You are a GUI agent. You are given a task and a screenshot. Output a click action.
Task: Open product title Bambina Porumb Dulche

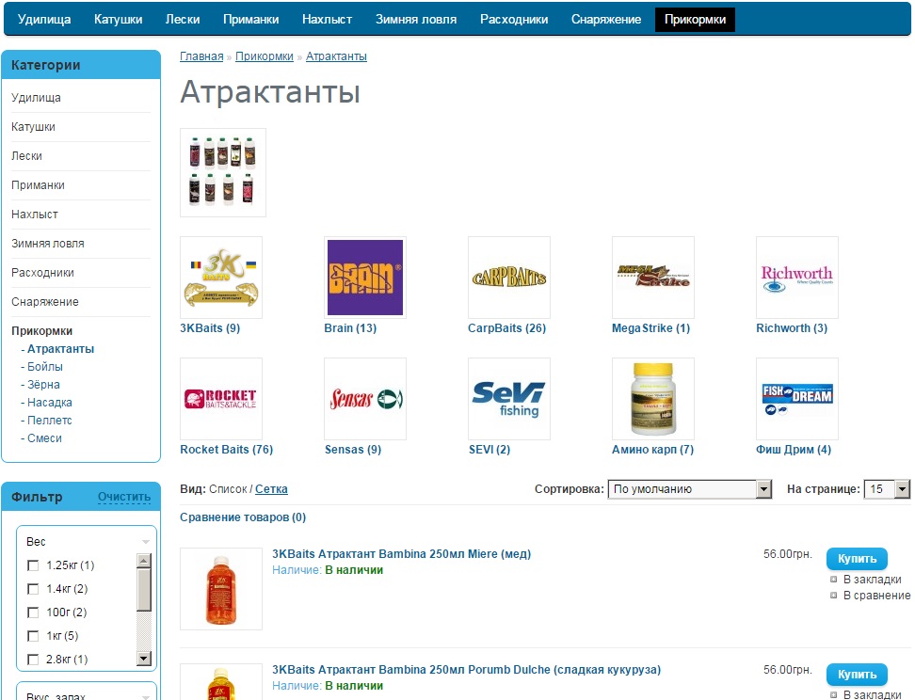click(x=466, y=670)
